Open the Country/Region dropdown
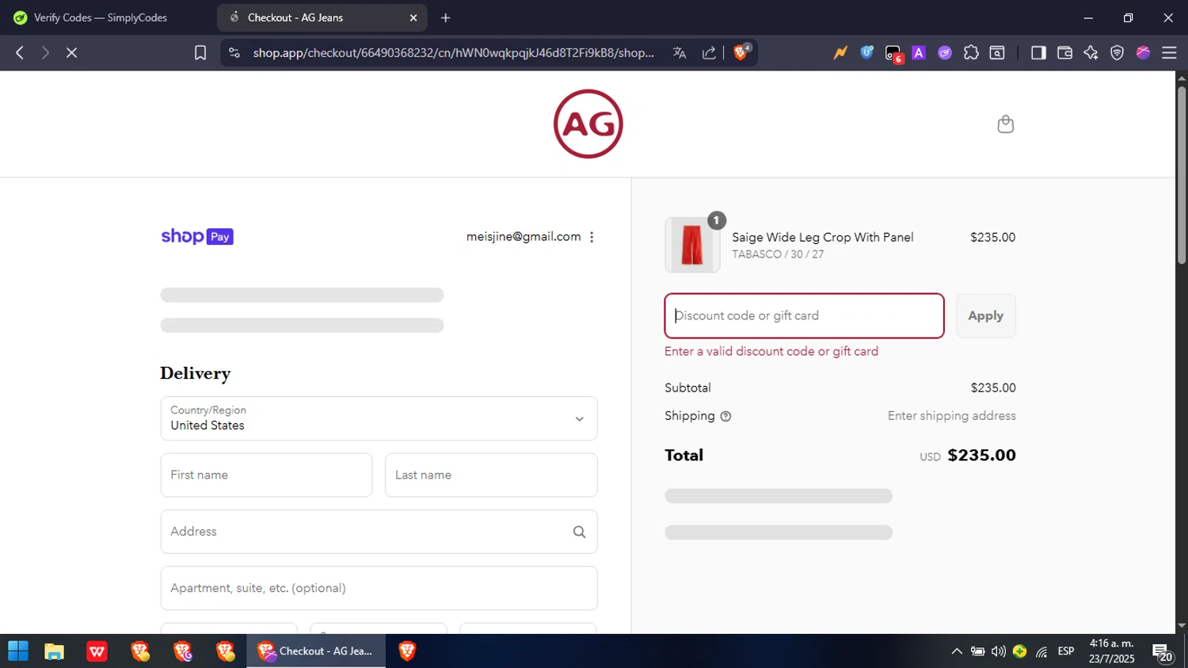 pos(379,418)
